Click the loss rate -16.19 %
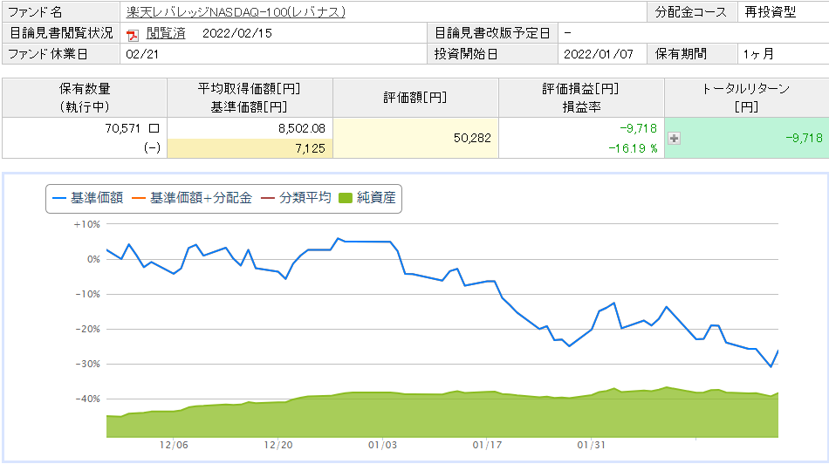829x464 pixels. (x=633, y=148)
